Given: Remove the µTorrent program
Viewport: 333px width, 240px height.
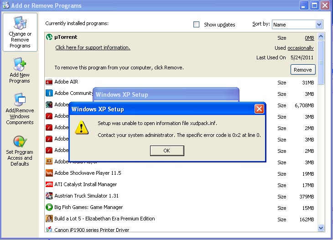Looking at the screenshot, I should tap(303, 70).
